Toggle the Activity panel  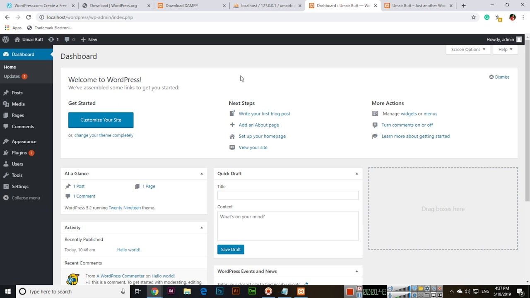click(x=202, y=228)
